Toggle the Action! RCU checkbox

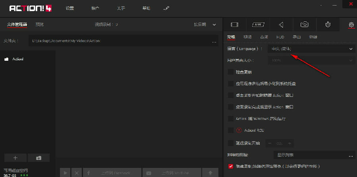click(x=231, y=130)
